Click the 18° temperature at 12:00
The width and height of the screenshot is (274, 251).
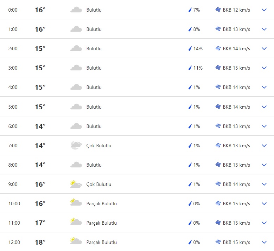click(40, 242)
